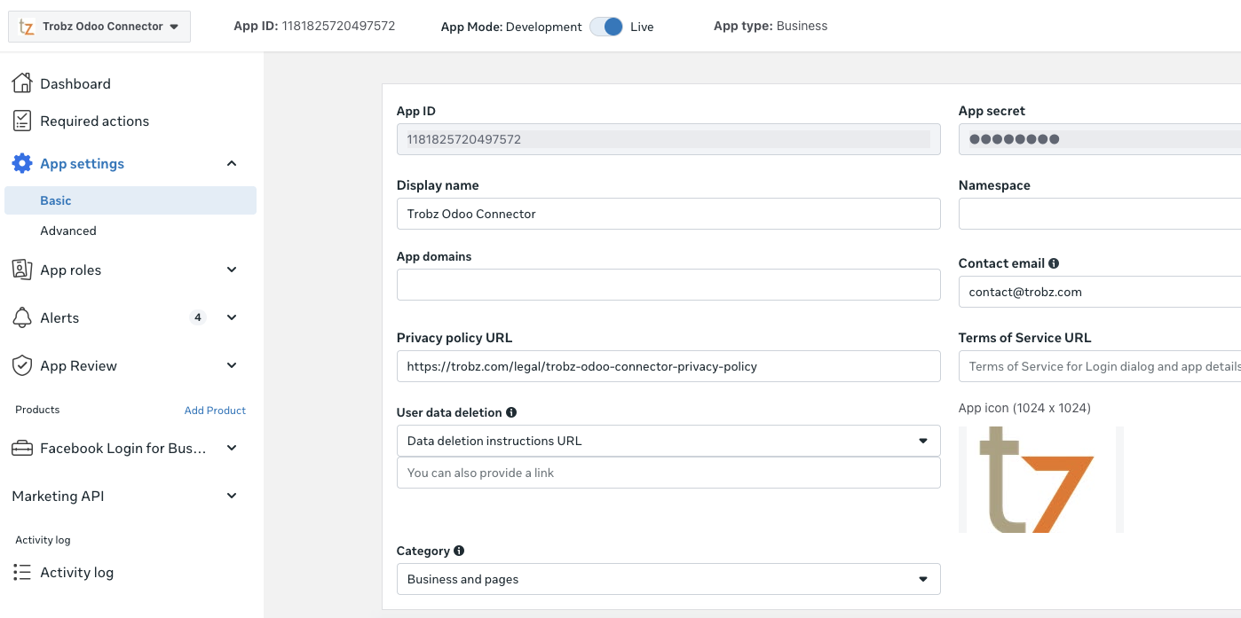The image size is (1241, 618).
Task: Click the Required actions checklist icon
Action: tap(22, 121)
